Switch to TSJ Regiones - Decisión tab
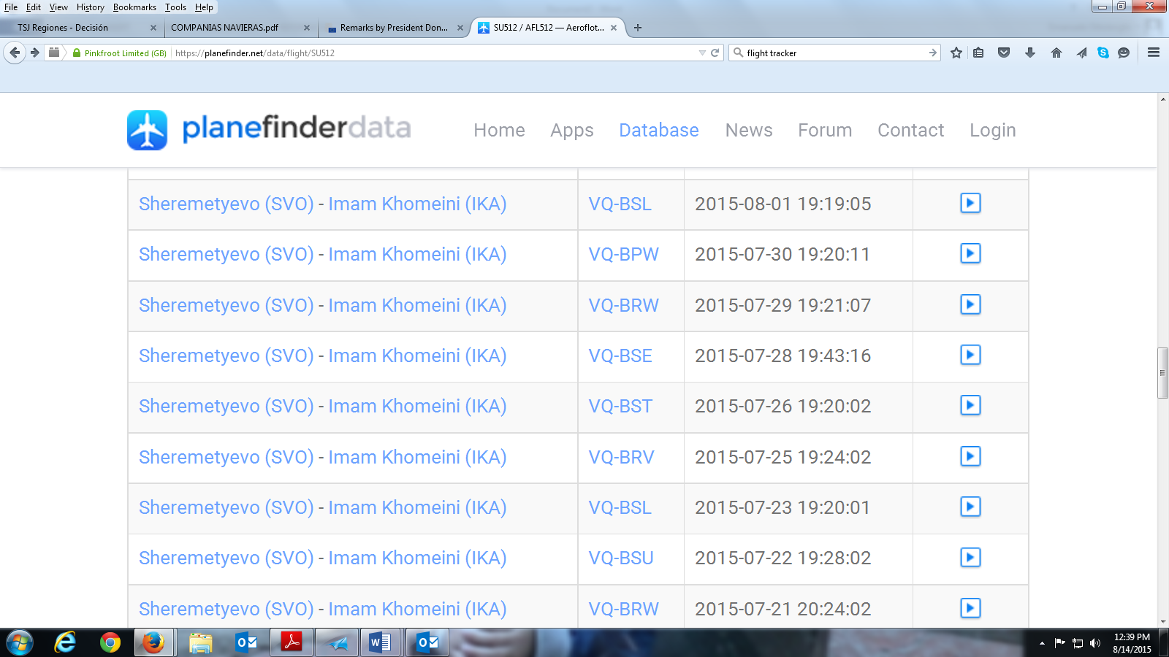Image resolution: width=1169 pixels, height=657 pixels. (82, 28)
